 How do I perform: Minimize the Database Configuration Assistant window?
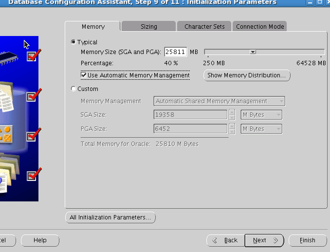coord(310,2)
